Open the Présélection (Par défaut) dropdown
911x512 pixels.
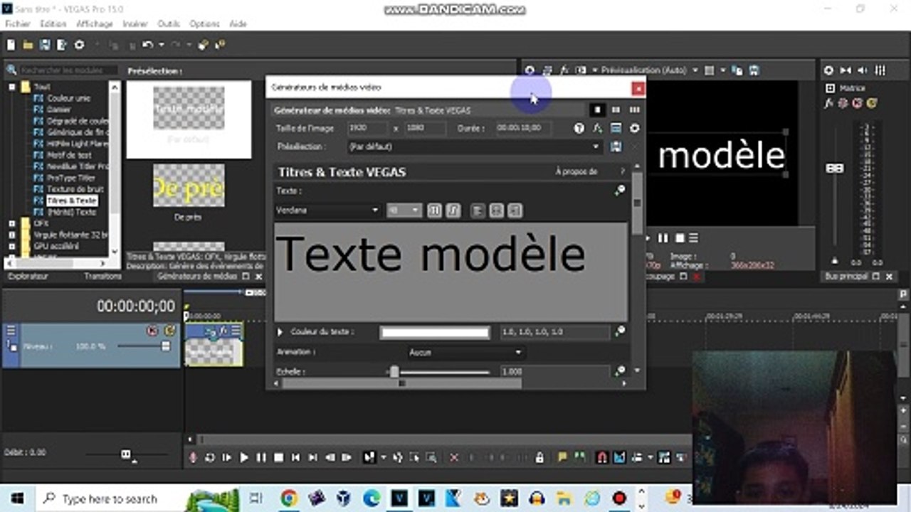click(x=474, y=146)
